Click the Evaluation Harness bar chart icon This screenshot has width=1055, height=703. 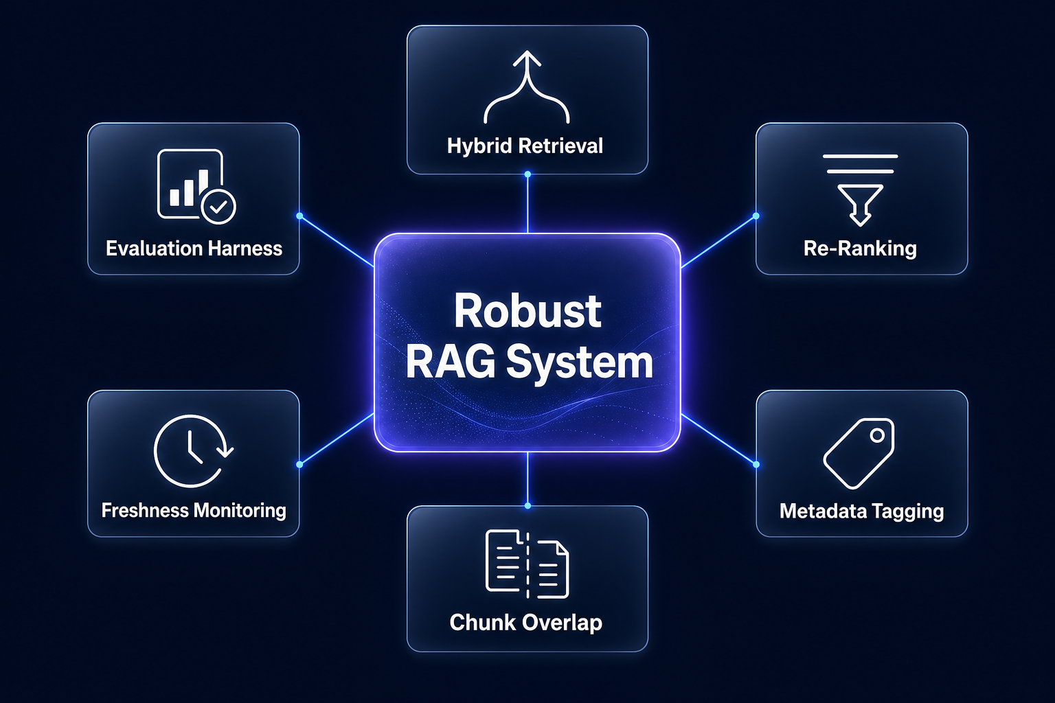[x=196, y=186]
